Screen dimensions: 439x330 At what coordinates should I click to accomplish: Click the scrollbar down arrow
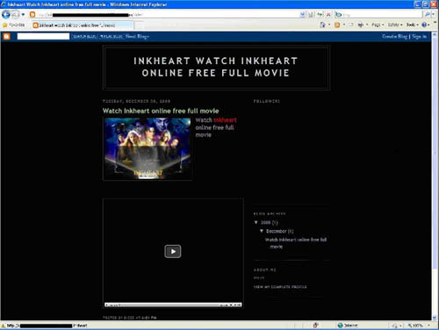tap(435, 318)
